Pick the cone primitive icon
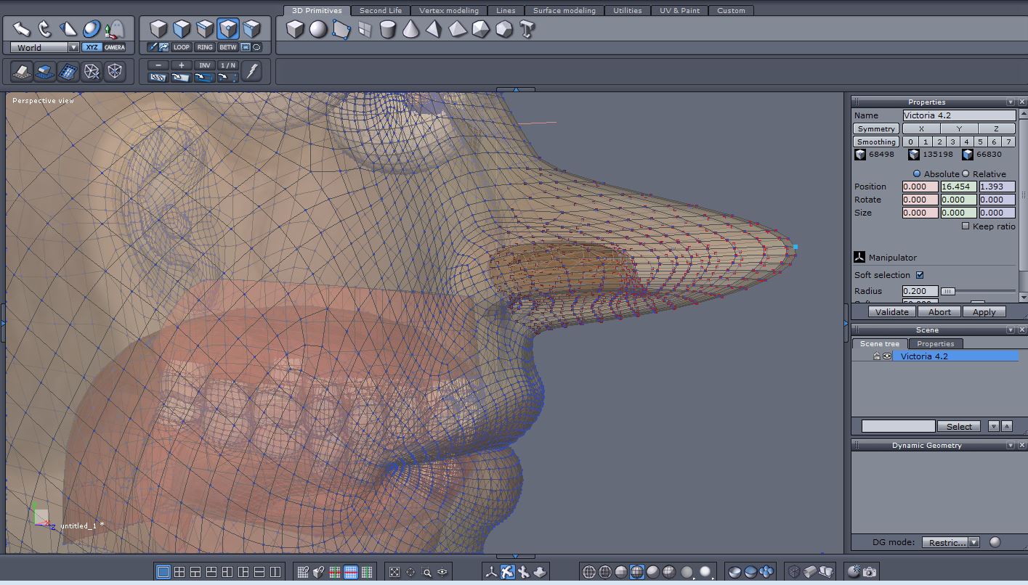The image size is (1028, 585). tap(410, 29)
